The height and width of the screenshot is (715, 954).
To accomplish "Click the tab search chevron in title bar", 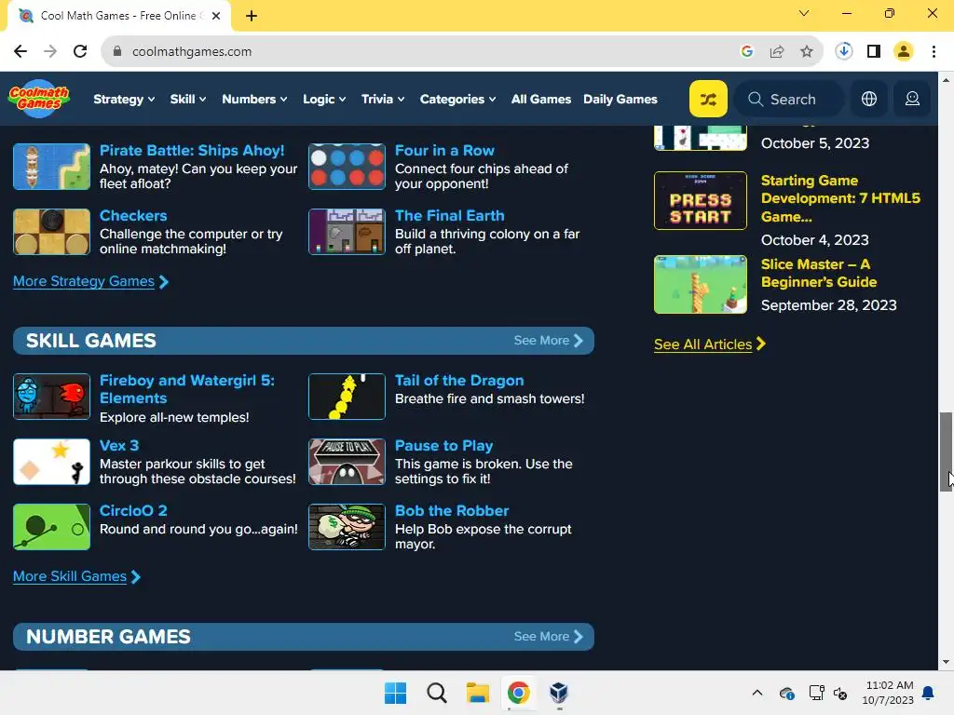I will pyautogui.click(x=804, y=13).
